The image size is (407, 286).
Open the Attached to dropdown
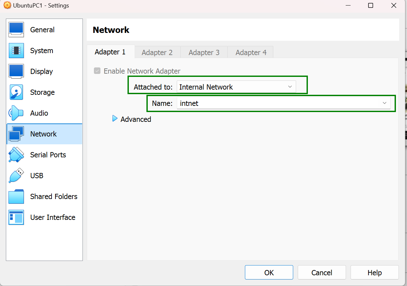point(236,87)
